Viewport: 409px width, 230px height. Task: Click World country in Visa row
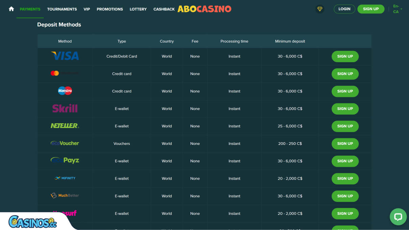[x=167, y=56]
